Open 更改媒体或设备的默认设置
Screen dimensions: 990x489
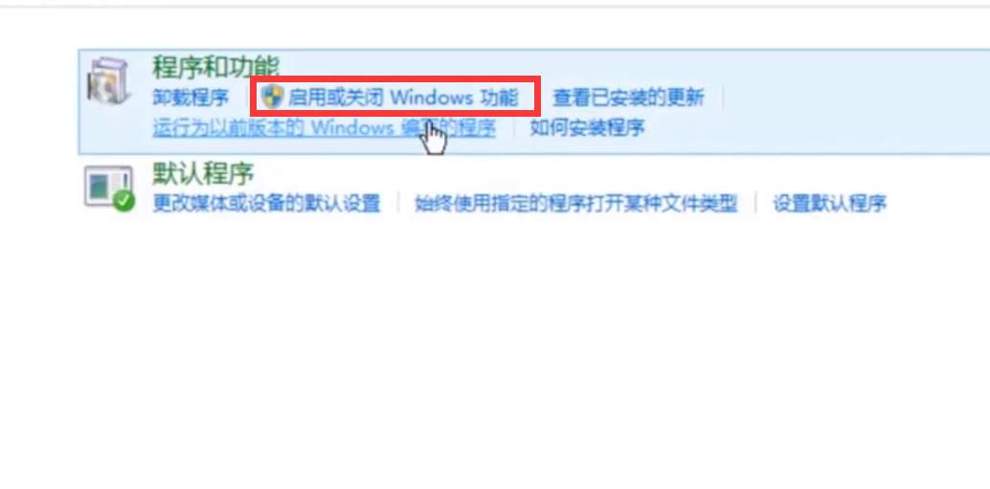[x=266, y=203]
